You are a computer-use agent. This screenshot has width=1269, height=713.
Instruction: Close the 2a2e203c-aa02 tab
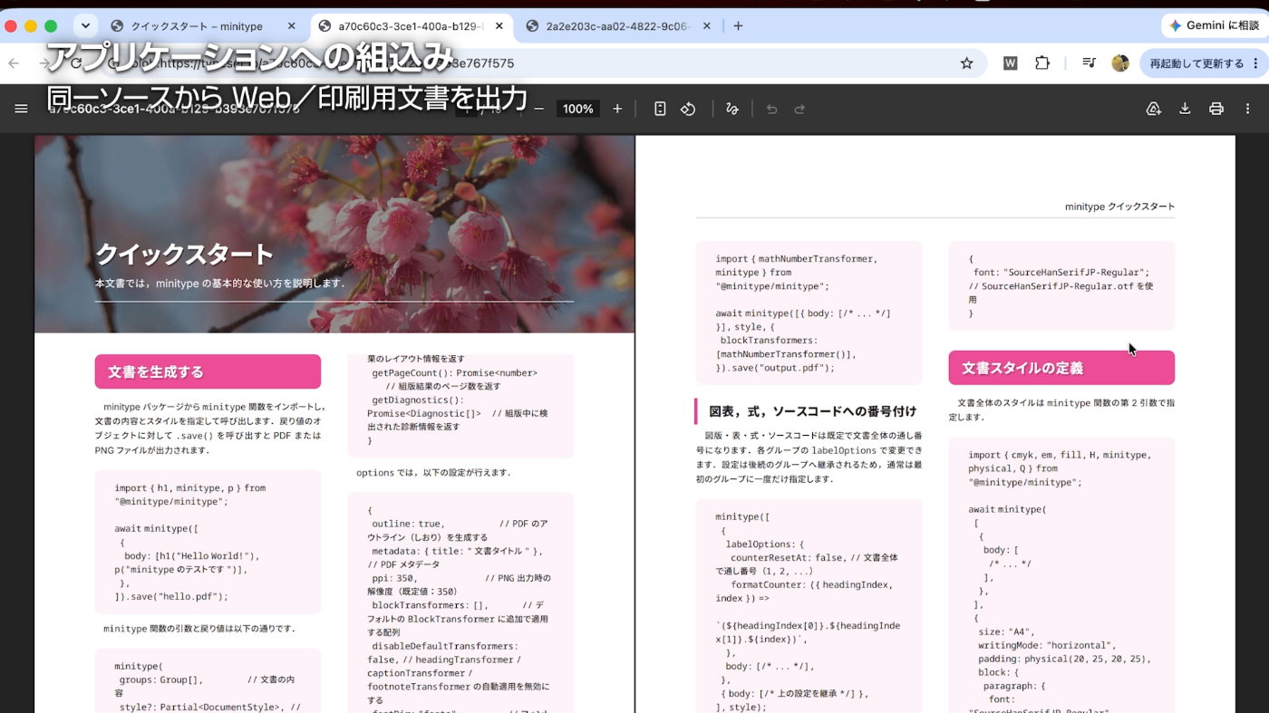(706, 26)
